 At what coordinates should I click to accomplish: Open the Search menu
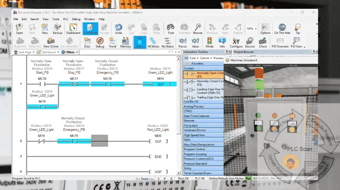tap(34, 19)
